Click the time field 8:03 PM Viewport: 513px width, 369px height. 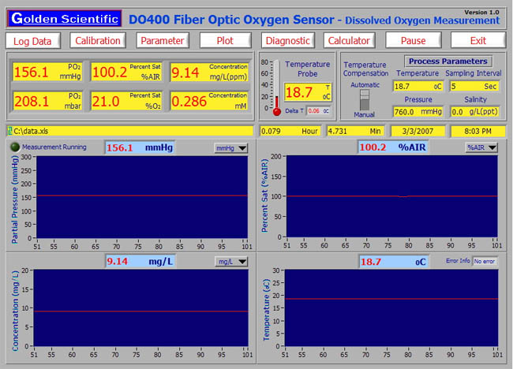click(x=478, y=131)
